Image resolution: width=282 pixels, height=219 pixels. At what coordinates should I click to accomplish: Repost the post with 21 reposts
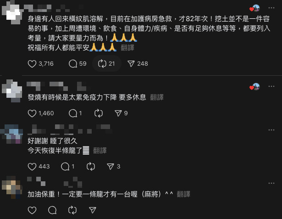pyautogui.click(x=102, y=64)
